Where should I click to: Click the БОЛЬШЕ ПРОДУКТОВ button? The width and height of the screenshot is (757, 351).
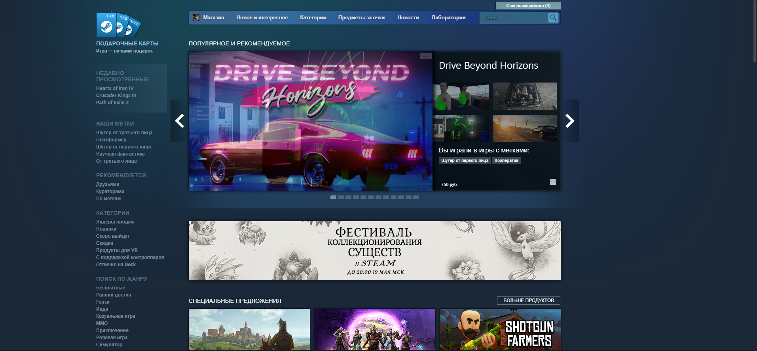pyautogui.click(x=529, y=300)
